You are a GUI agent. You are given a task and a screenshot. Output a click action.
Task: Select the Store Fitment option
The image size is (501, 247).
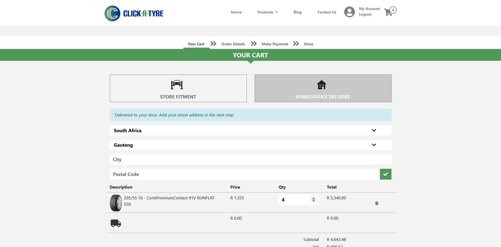[178, 88]
